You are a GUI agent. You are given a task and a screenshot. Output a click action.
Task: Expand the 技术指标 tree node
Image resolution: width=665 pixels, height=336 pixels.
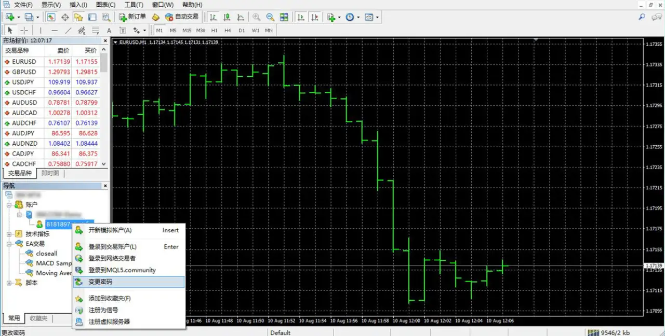pyautogui.click(x=9, y=234)
